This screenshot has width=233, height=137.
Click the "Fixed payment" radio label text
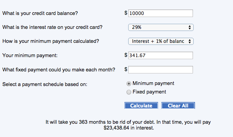pos(149,92)
